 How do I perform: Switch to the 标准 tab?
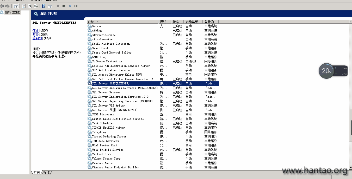tap(46, 172)
